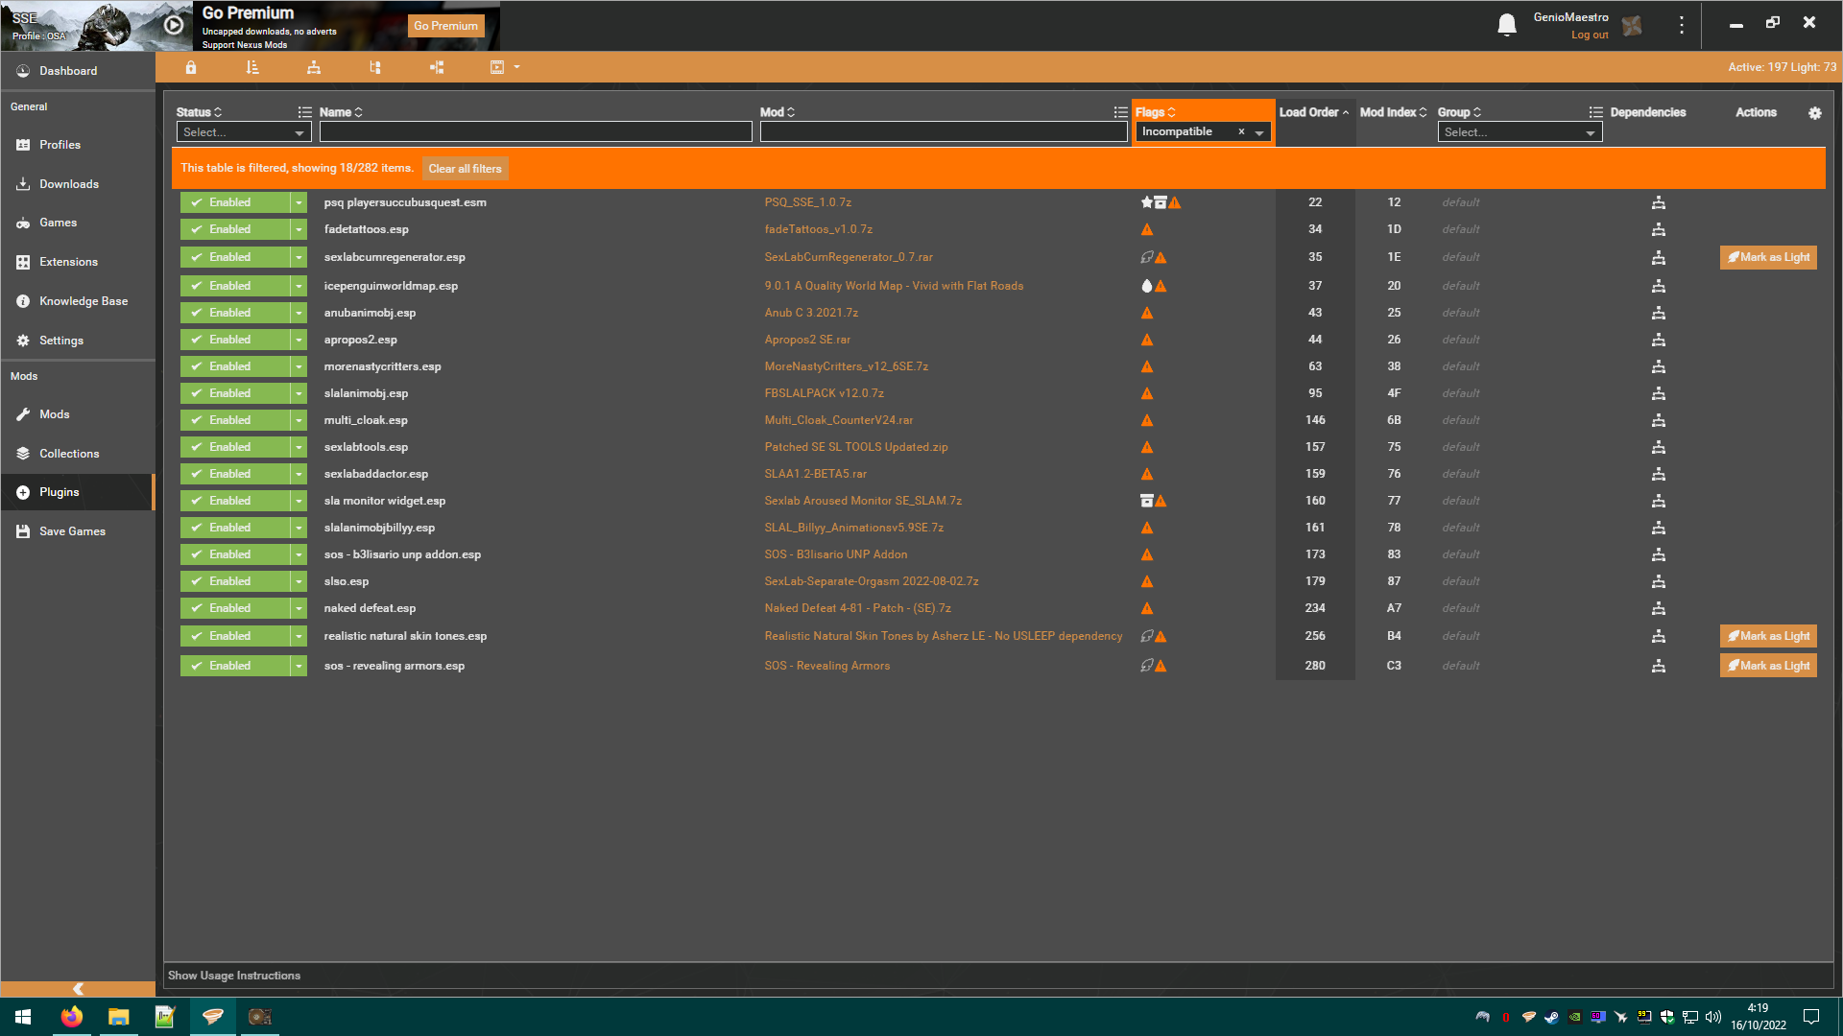Mark realistic natural skin tones.esp as Light
Image resolution: width=1843 pixels, height=1036 pixels.
tap(1768, 636)
